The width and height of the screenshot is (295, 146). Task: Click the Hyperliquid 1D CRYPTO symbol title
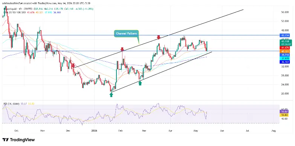coord(18,9)
